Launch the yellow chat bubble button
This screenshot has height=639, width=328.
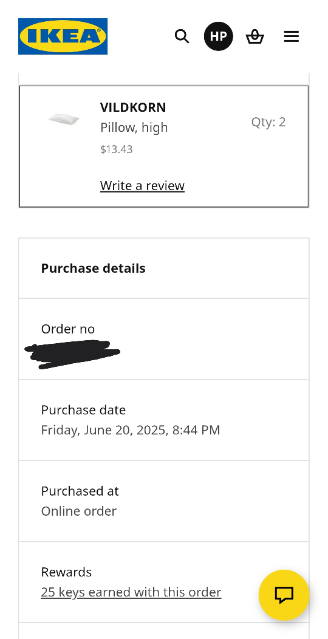(x=284, y=595)
